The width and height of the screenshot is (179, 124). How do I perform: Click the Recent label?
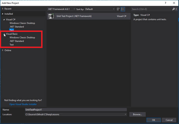(8, 9)
